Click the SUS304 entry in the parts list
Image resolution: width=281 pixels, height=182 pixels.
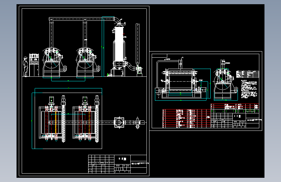point(193,116)
